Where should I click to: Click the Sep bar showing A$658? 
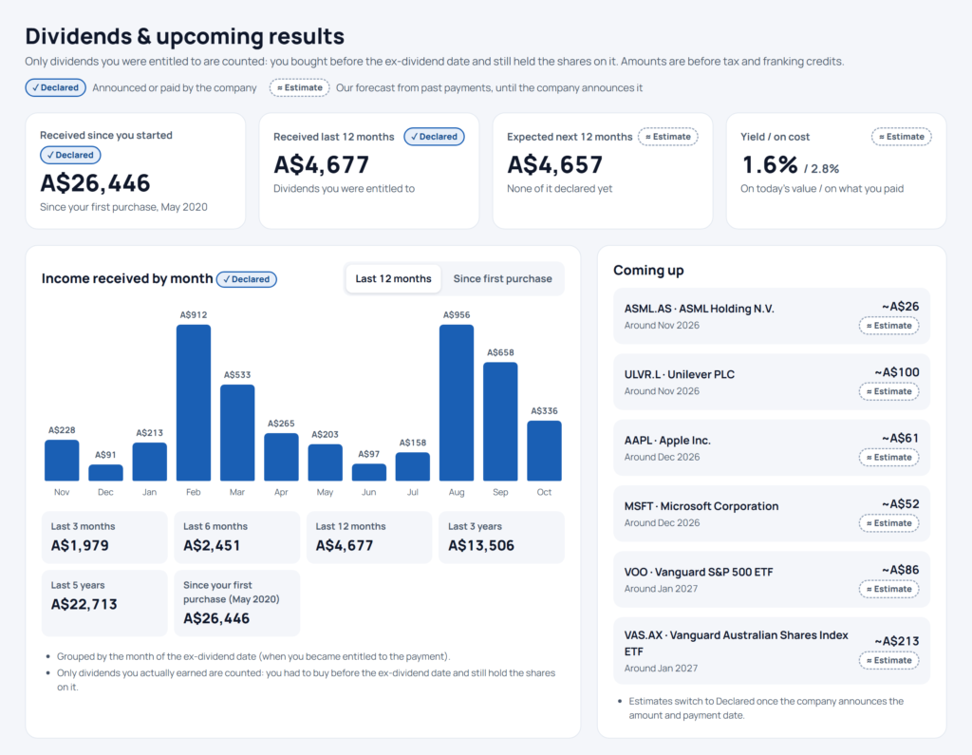pyautogui.click(x=500, y=422)
